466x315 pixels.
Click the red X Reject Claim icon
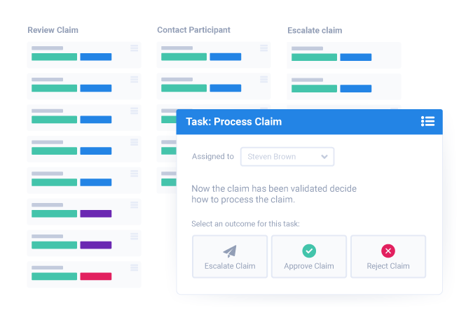tap(388, 251)
